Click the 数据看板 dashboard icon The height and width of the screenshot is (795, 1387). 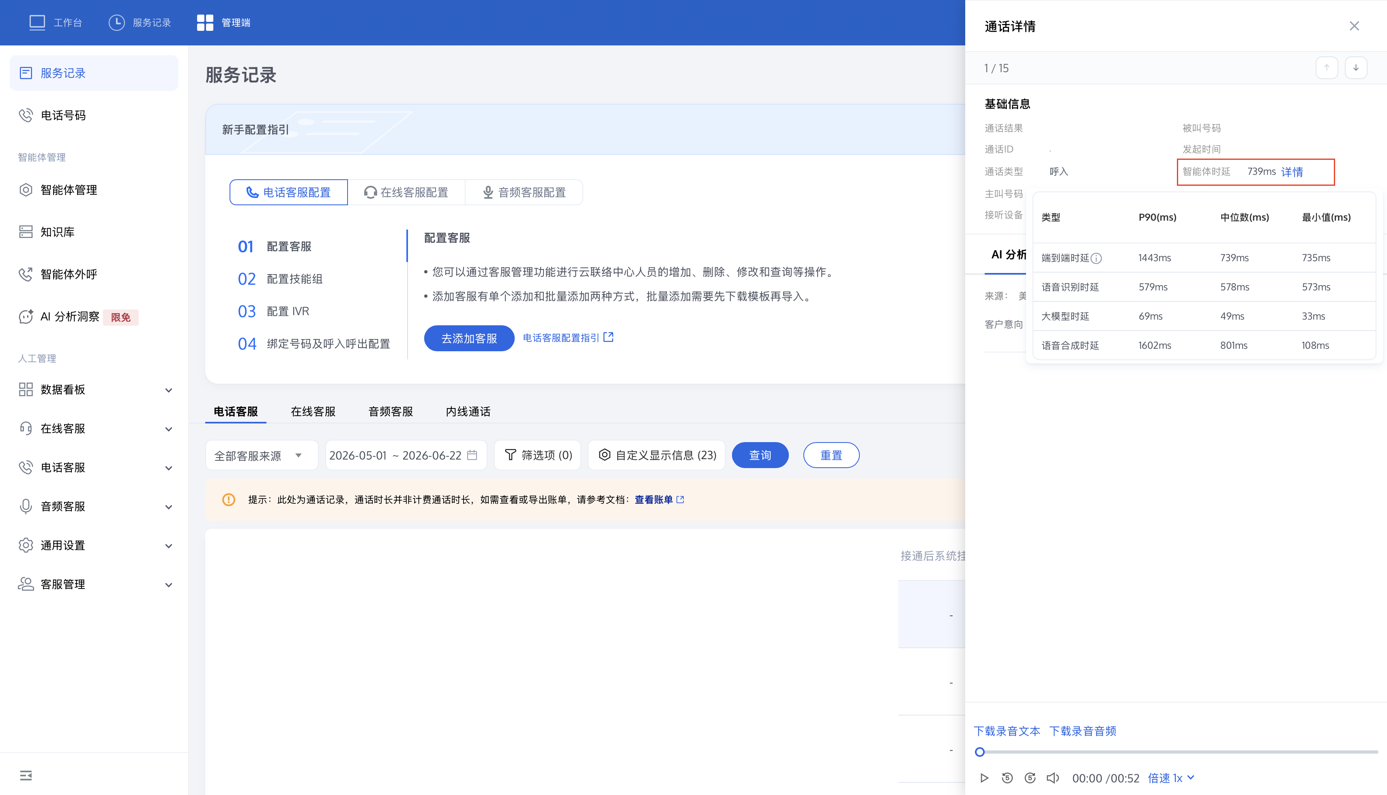click(26, 389)
